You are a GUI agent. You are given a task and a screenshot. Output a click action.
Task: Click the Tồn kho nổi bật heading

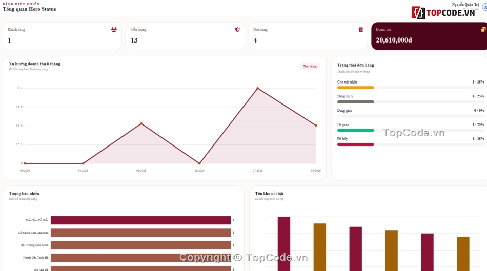[269, 194]
